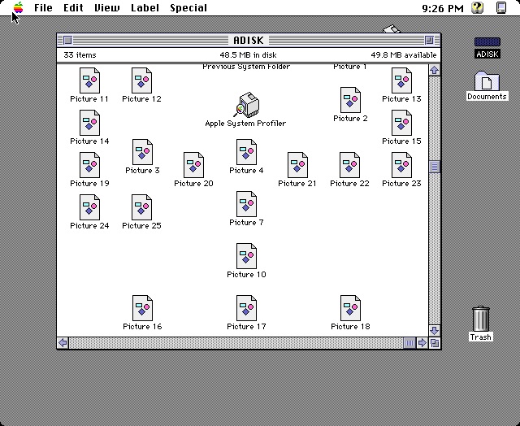Select the Picture 15 file icon
This screenshot has width=520, height=426.
click(x=401, y=123)
